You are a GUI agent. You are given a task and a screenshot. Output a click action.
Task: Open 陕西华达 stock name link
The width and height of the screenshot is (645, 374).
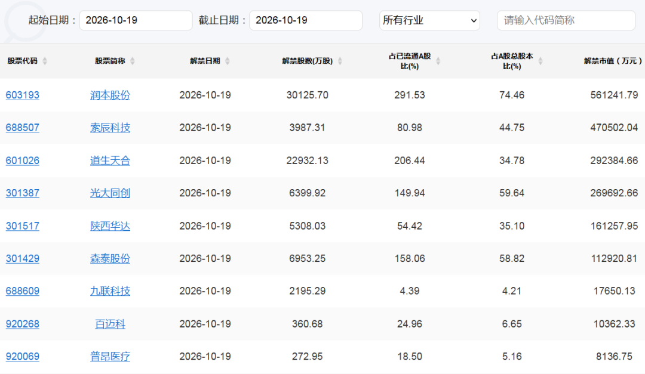point(110,225)
